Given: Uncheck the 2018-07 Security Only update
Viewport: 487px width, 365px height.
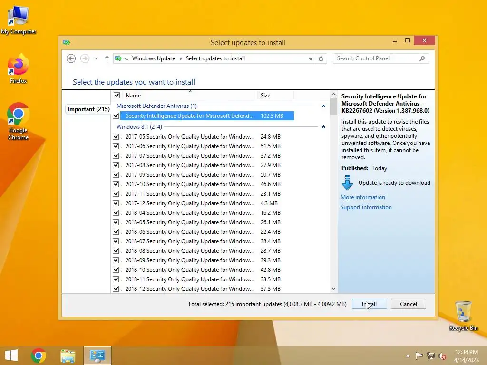Looking at the screenshot, I should 116,241.
